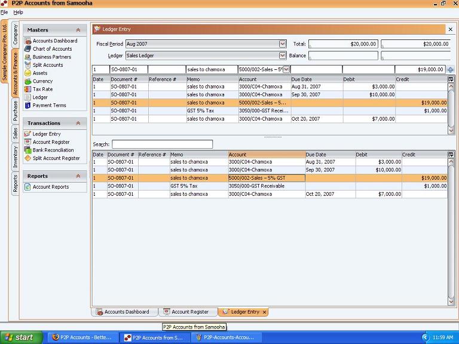The height and width of the screenshot is (344, 459).
Task: Select the Purchase vertical tab
Action: click(16, 111)
